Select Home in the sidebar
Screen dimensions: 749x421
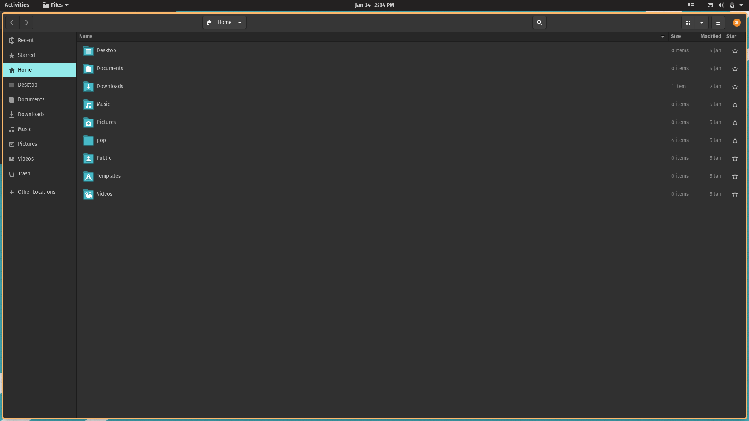click(x=40, y=70)
